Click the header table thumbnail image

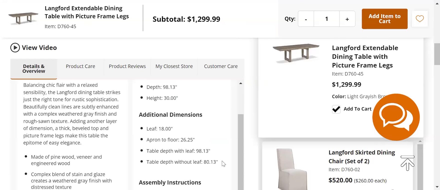pyautogui.click(x=23, y=18)
